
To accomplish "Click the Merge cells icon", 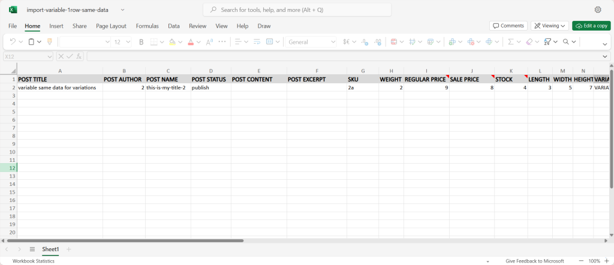I will pyautogui.click(x=269, y=42).
